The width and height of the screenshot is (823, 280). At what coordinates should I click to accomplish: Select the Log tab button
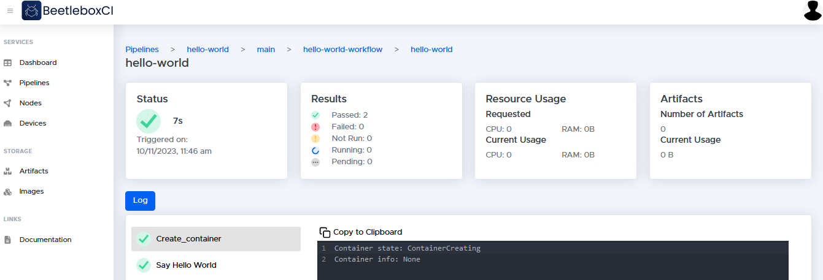[x=140, y=200]
